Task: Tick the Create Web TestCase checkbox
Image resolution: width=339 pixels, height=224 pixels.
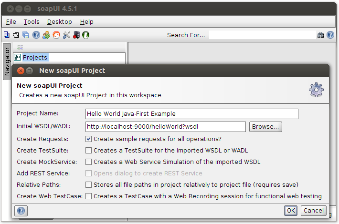Action: pyautogui.click(x=88, y=196)
